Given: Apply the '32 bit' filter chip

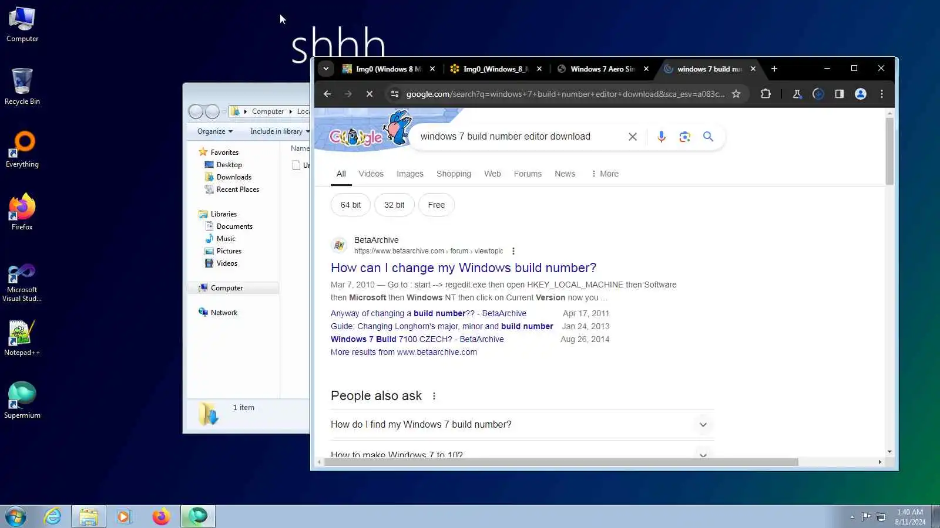Looking at the screenshot, I should [x=394, y=205].
